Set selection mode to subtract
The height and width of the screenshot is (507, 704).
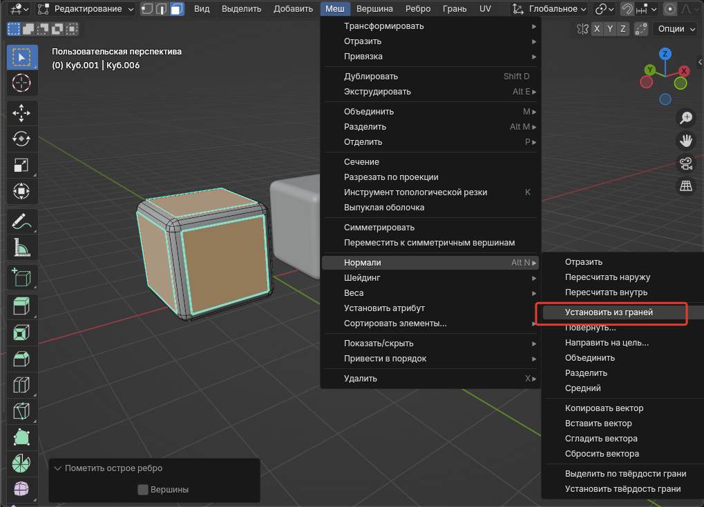pos(43,29)
